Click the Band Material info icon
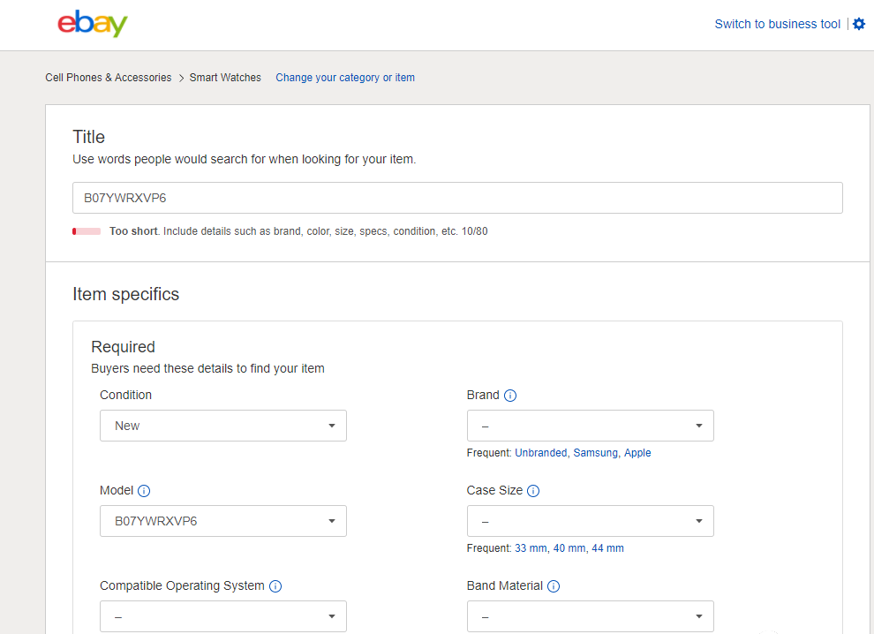 (x=554, y=586)
